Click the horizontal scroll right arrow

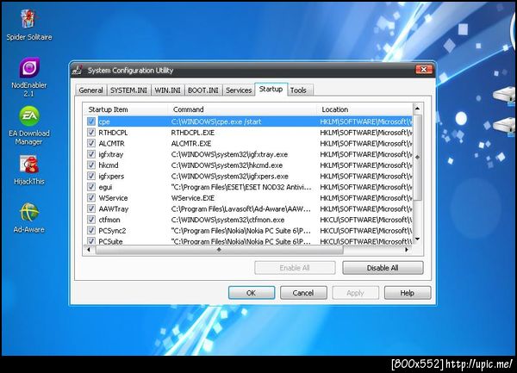407,250
